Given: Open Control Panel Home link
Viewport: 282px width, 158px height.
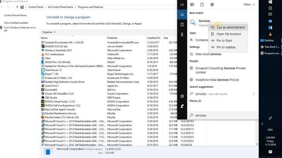Looking at the screenshot, I should point(15,15).
